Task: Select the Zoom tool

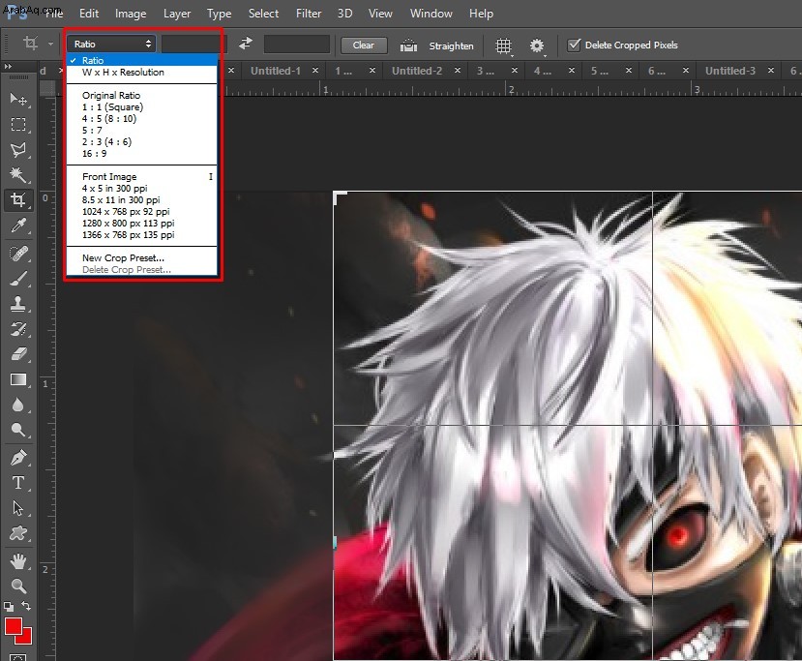Action: [18, 586]
